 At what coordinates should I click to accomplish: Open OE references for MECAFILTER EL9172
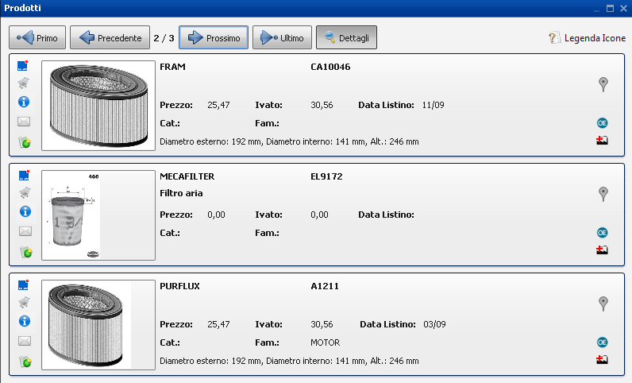point(602,233)
